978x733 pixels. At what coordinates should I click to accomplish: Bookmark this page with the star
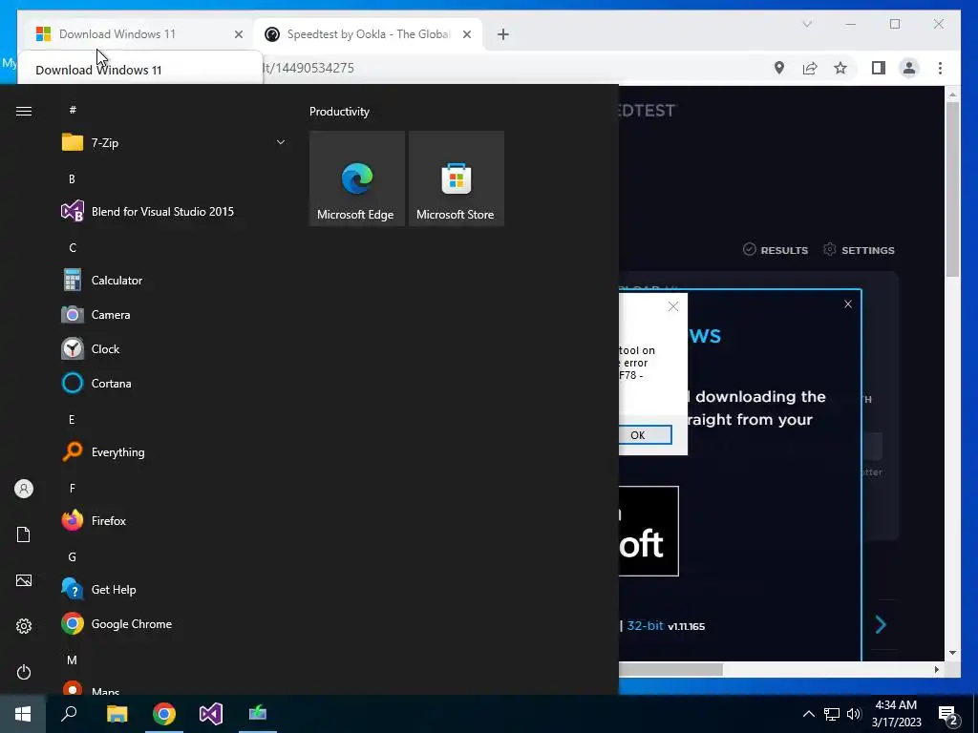coord(840,68)
